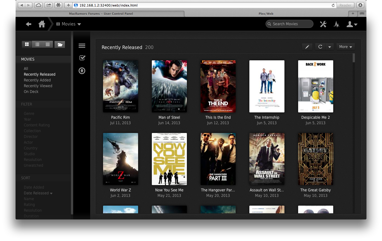
Task: Select Recently Viewed in sidebar
Action: tap(38, 86)
